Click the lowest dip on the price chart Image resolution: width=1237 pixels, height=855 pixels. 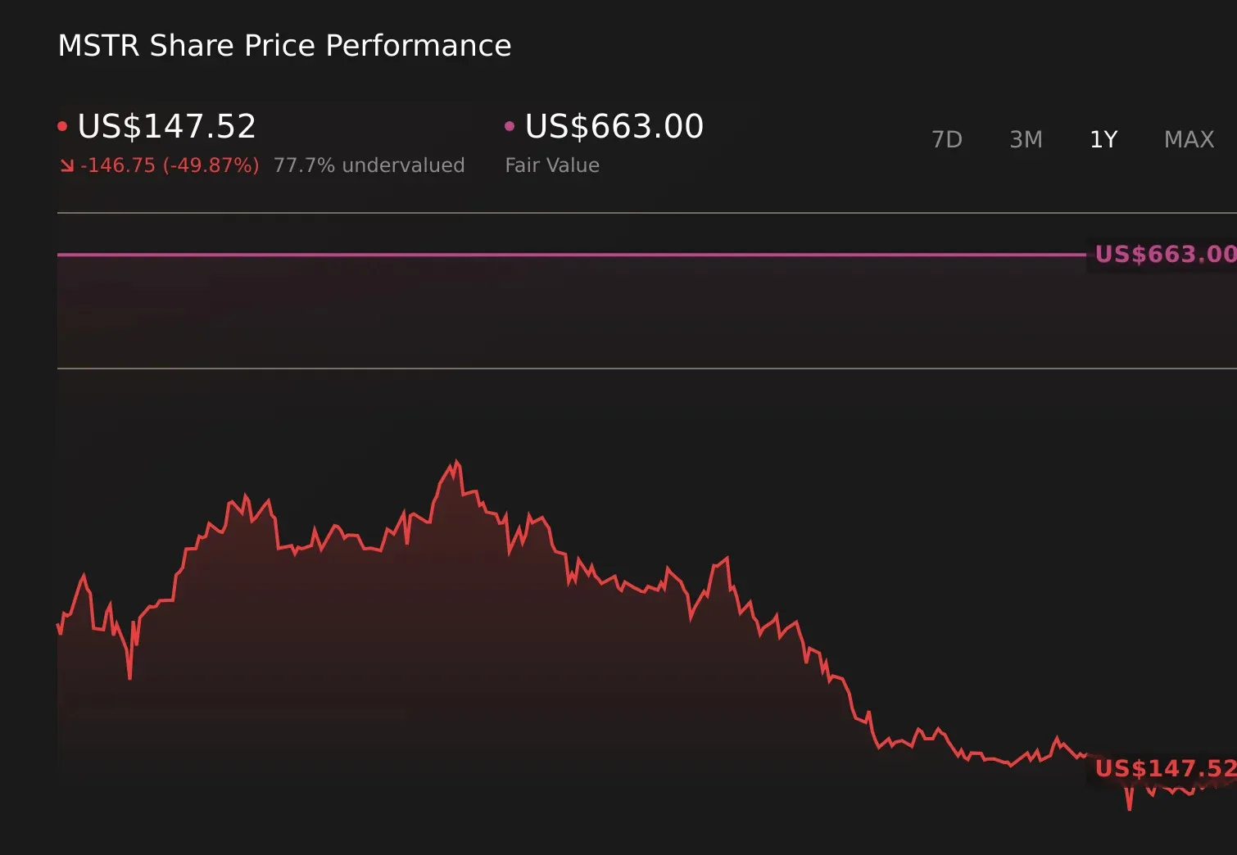point(1131,807)
